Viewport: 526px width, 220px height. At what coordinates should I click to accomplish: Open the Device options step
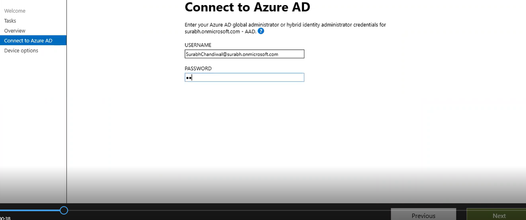[21, 51]
